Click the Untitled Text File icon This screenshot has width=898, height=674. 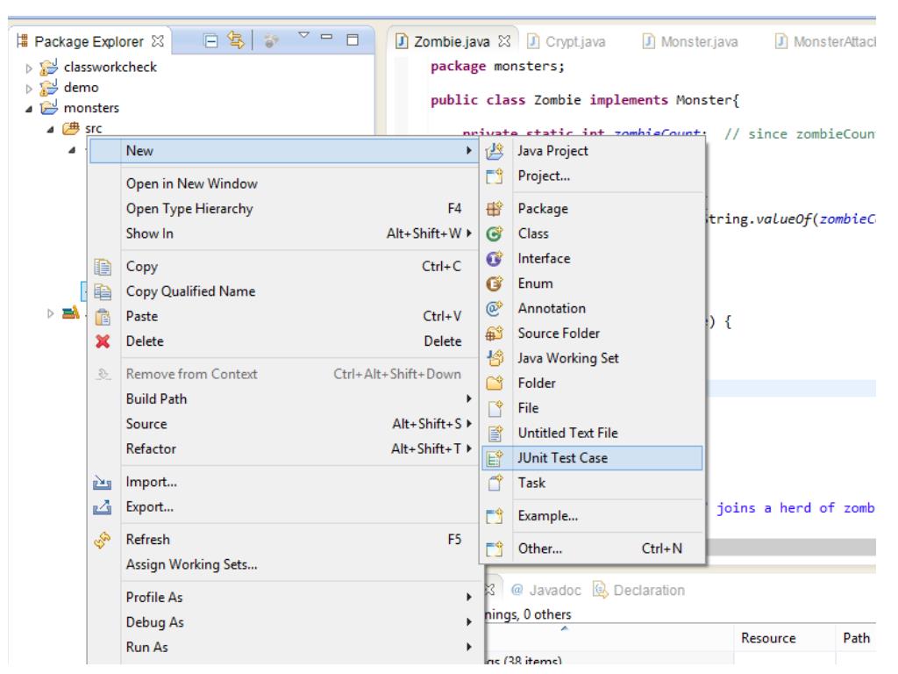495,434
